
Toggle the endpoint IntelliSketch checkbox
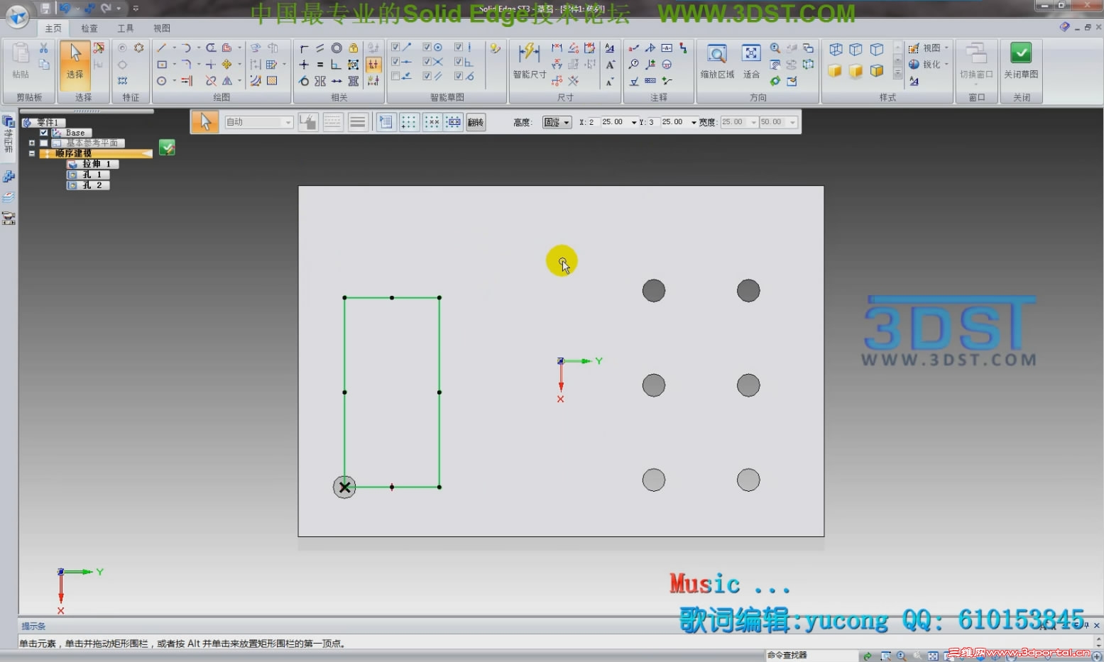click(x=395, y=48)
